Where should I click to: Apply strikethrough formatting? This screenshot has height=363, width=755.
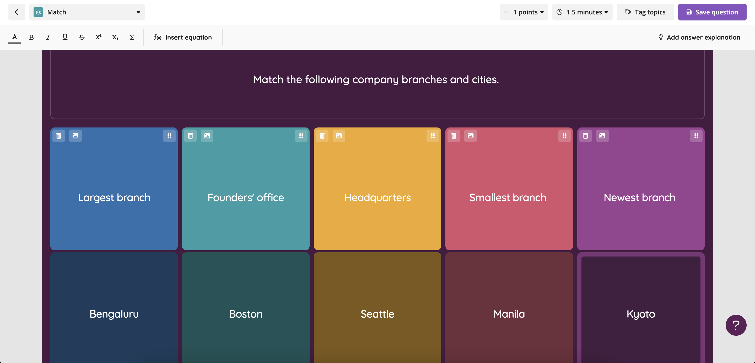click(x=82, y=37)
